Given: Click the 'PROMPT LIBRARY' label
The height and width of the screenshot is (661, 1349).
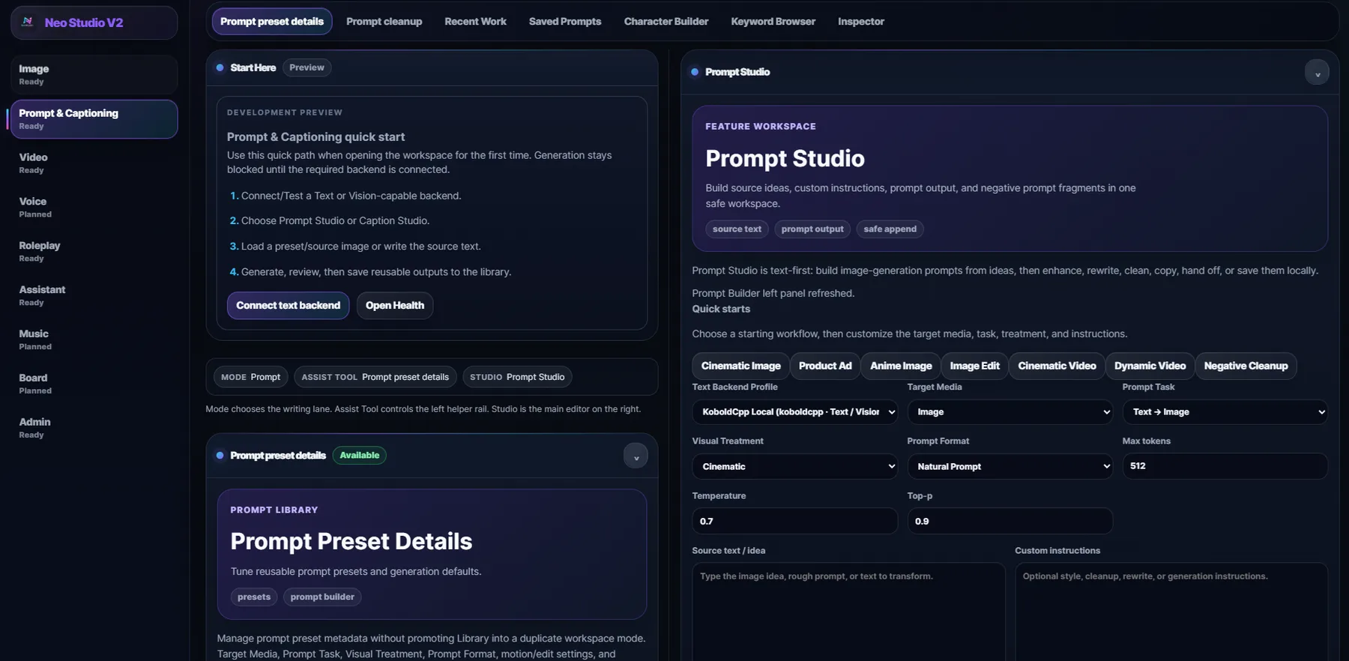Looking at the screenshot, I should 274,510.
